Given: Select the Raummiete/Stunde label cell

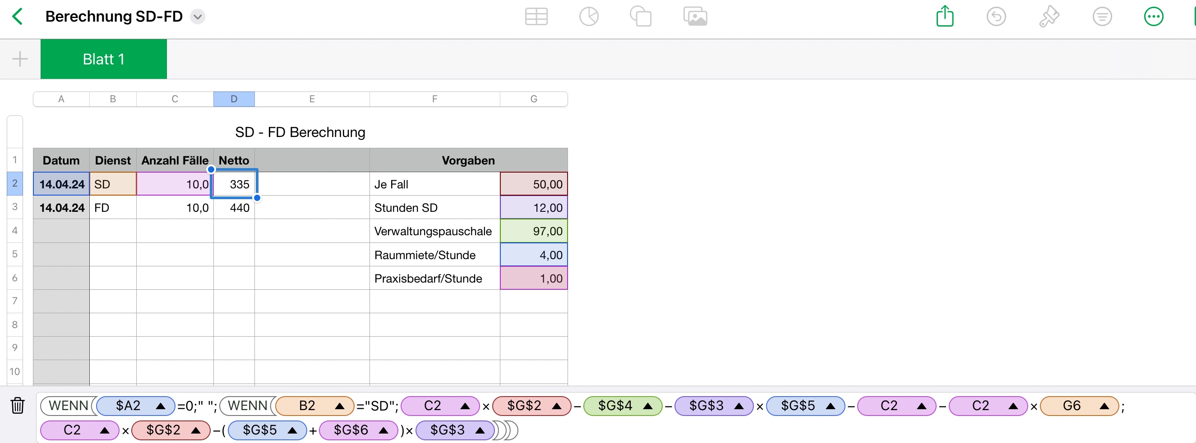Looking at the screenshot, I should [434, 255].
